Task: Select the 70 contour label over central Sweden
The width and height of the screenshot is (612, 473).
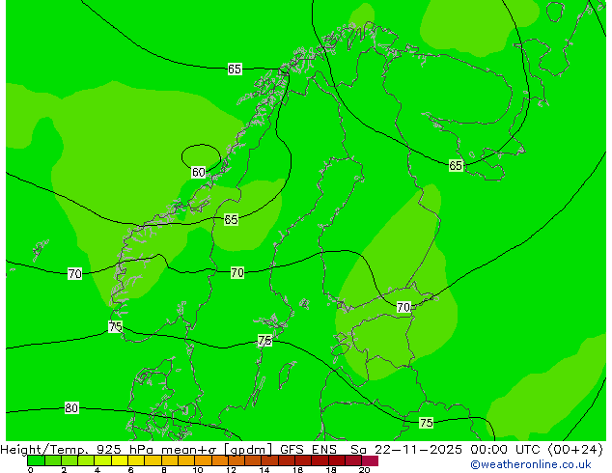Action: (x=237, y=272)
